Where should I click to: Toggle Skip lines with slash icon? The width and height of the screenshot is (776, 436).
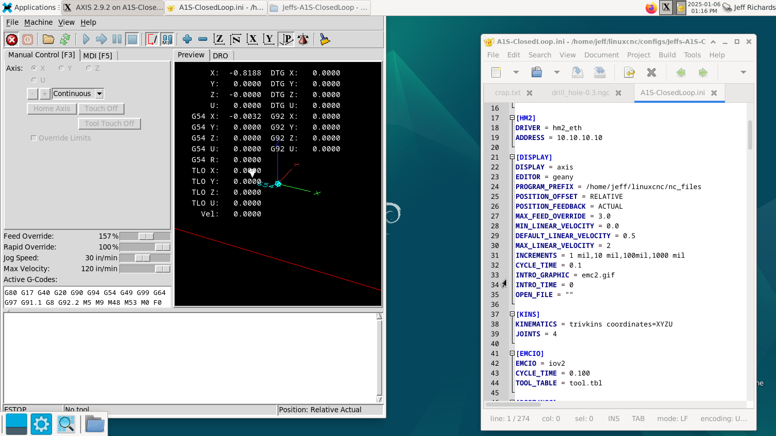tap(152, 39)
